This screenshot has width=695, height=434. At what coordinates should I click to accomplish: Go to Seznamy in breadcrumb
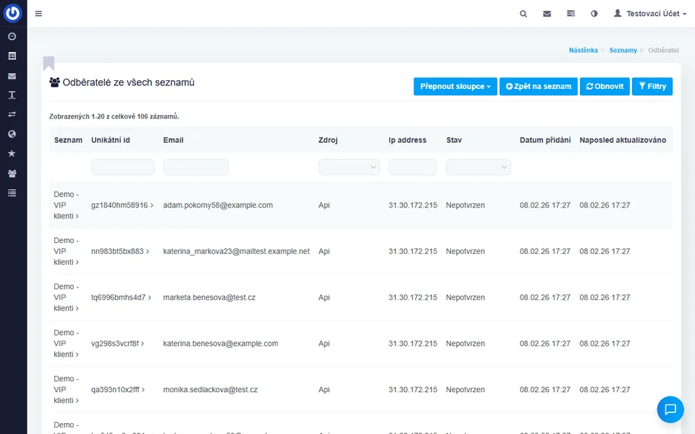pyautogui.click(x=623, y=51)
